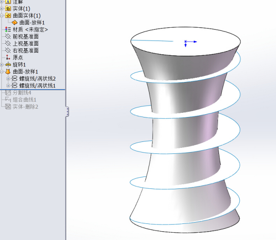The height and width of the screenshot is (240, 276).
Task: Click the 曲面-放样1 body icon under 曲面实体
Action: click(14, 23)
